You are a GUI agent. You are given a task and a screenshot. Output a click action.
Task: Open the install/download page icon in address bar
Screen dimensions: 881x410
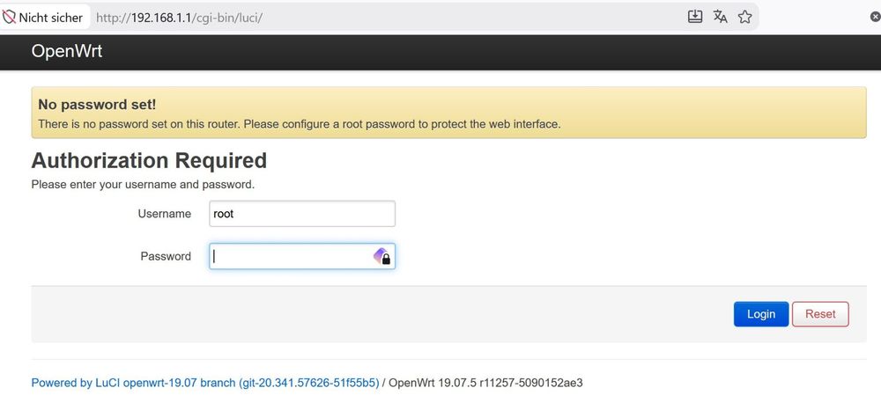[695, 17]
